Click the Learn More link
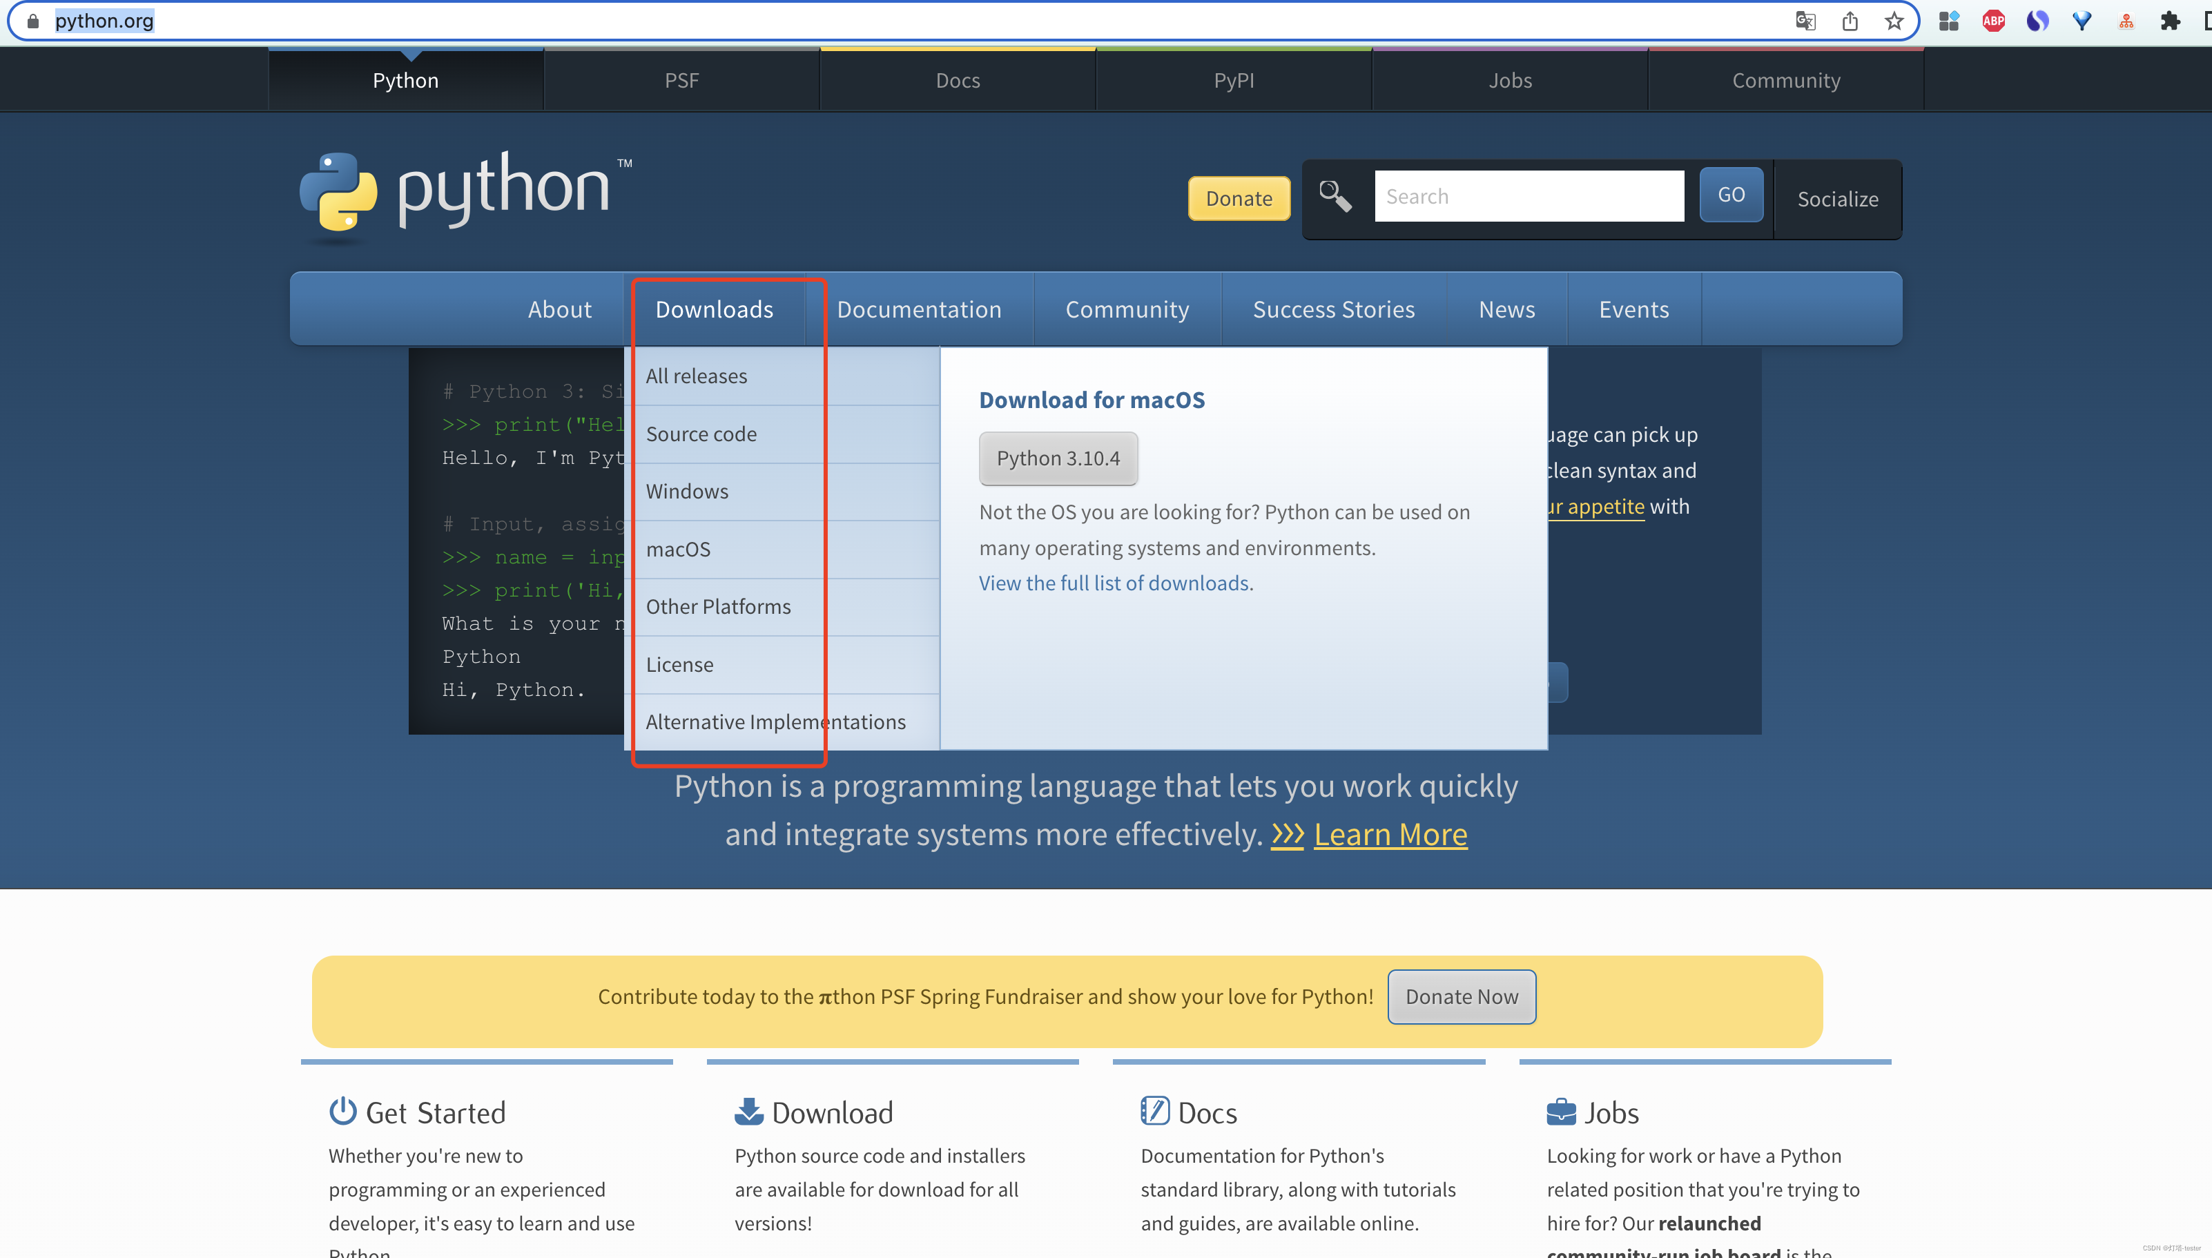Viewport: 2212px width, 1258px height. 1389,834
